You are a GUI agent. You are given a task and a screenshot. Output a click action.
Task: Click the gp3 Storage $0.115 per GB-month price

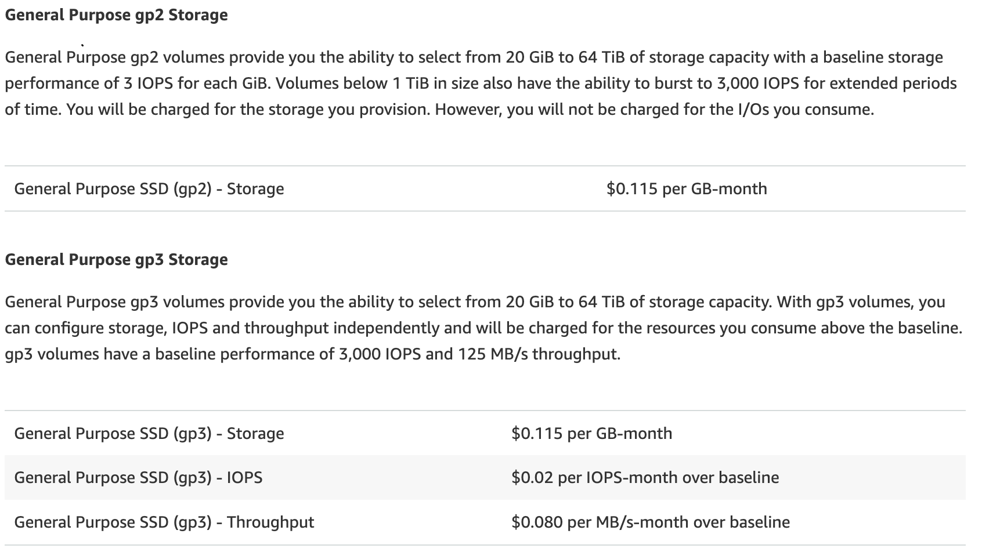point(591,434)
